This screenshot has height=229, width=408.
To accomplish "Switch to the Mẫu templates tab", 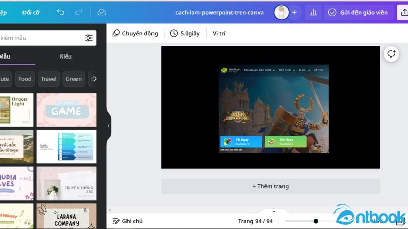I will click(x=5, y=56).
